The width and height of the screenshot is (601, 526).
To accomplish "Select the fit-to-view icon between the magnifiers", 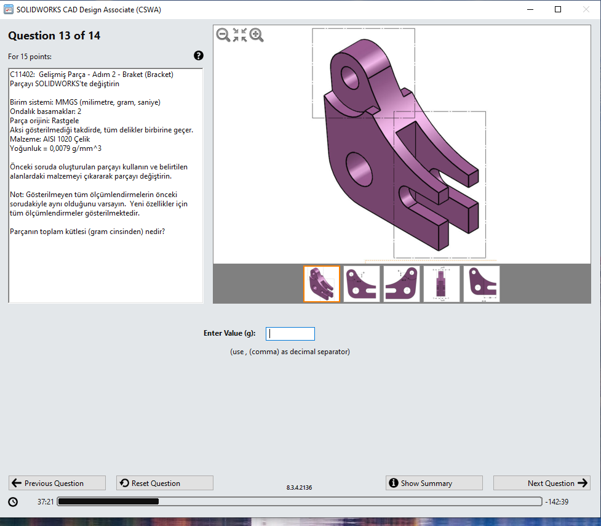I will 239,35.
